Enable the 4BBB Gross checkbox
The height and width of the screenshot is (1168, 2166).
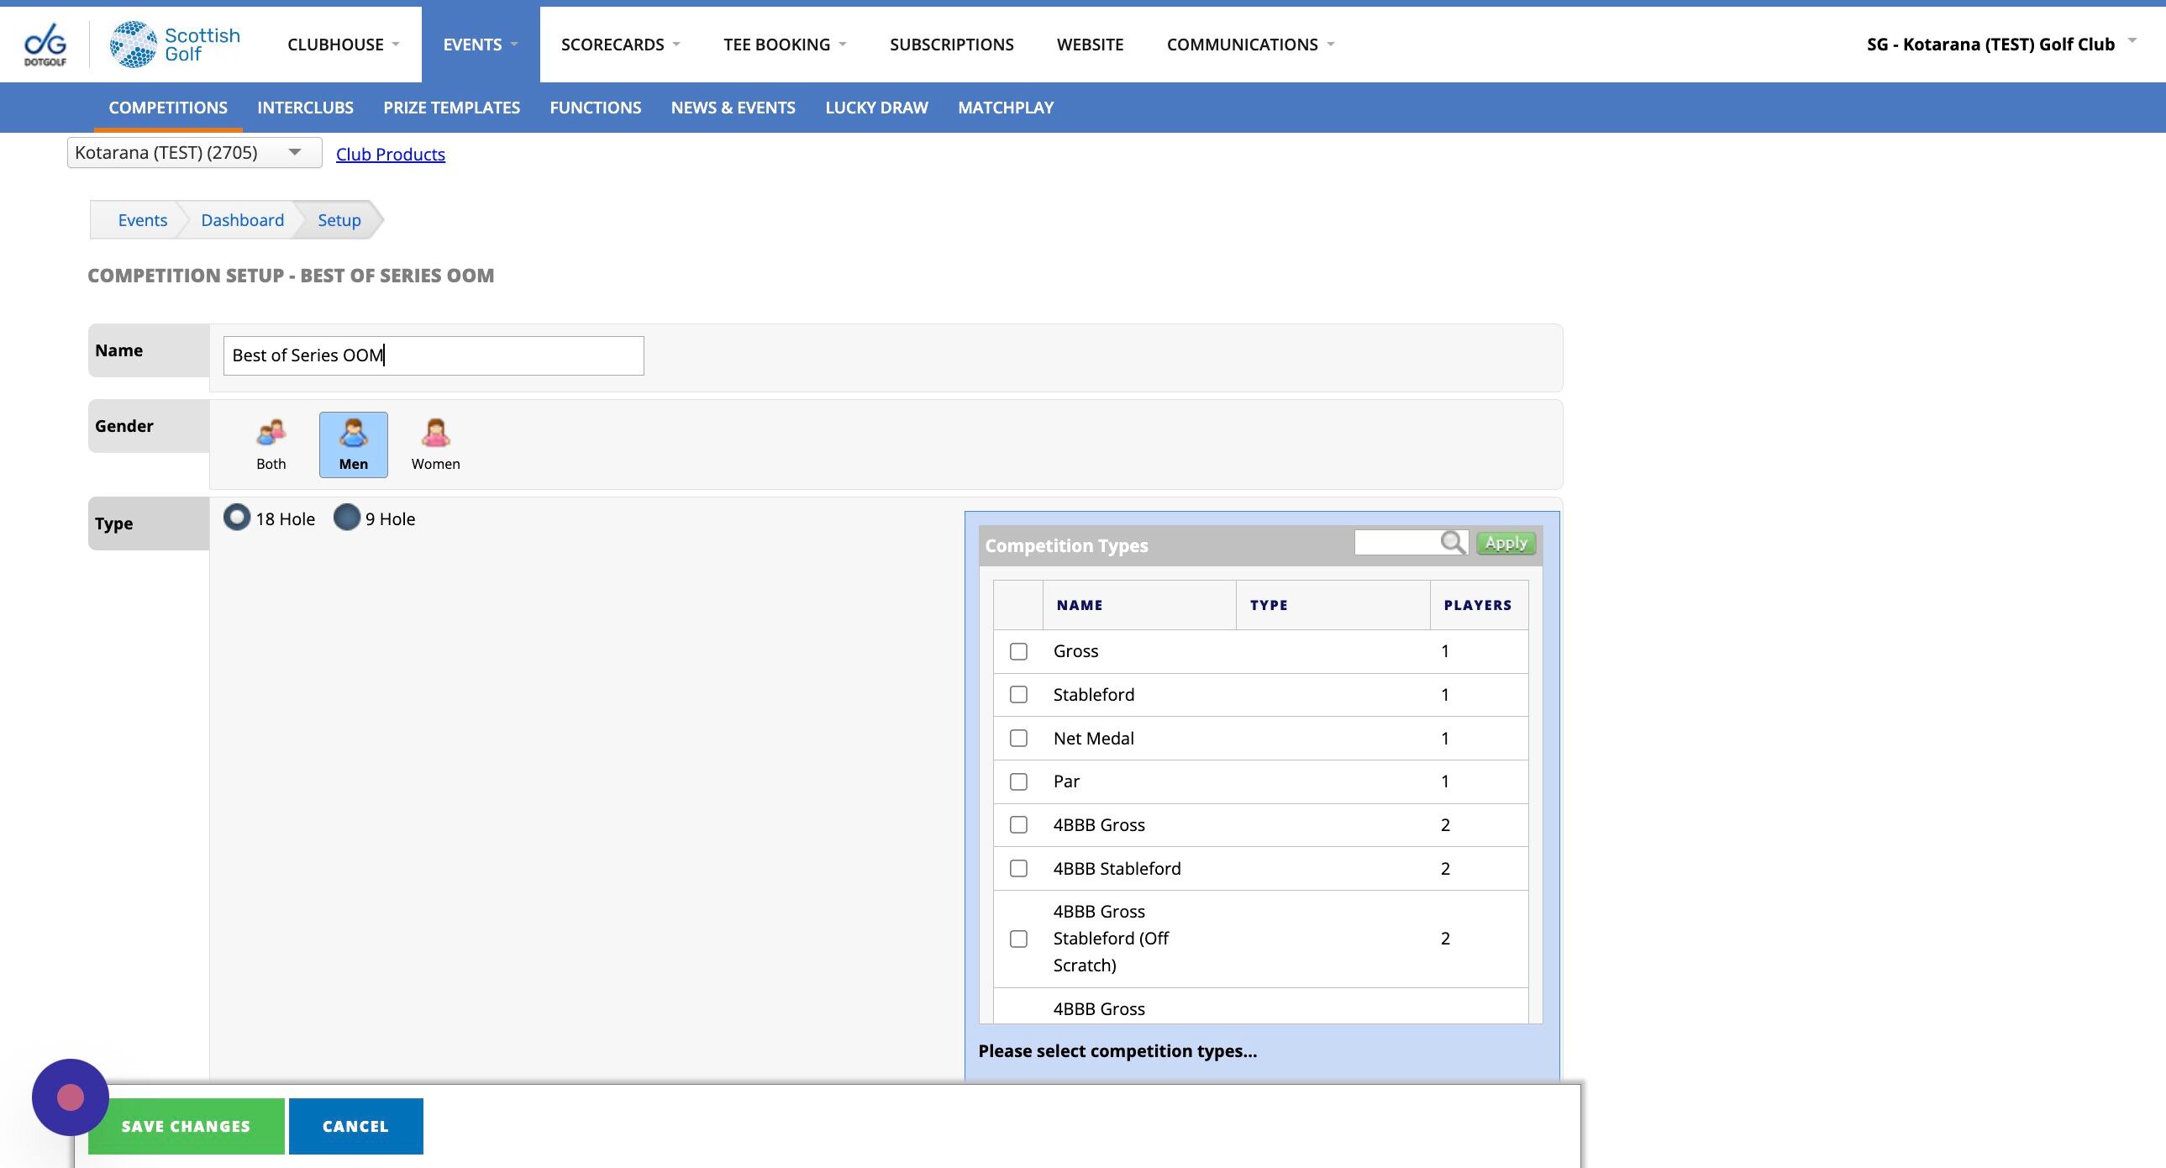click(x=1018, y=825)
